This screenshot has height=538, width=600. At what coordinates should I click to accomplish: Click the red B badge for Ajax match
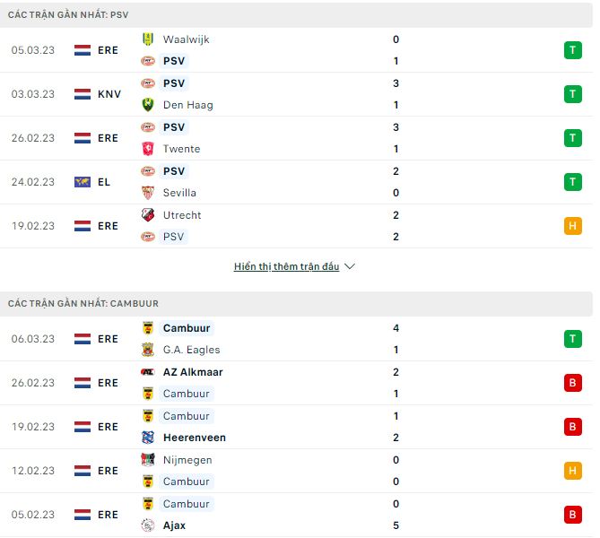coord(573,515)
